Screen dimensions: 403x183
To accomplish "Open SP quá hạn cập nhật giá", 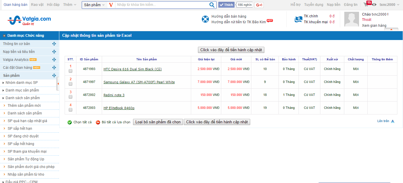I will pyautogui.click(x=27, y=121).
